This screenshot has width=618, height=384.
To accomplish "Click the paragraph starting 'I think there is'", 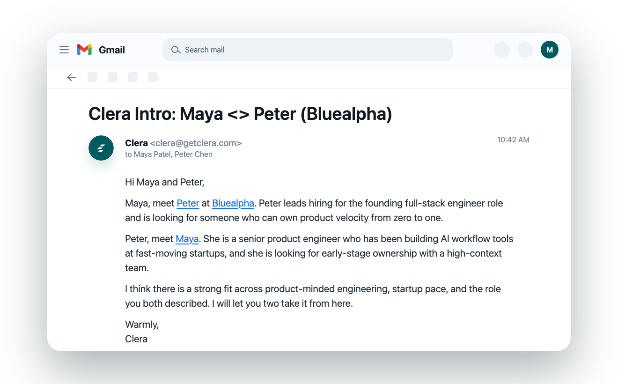I will (x=313, y=296).
